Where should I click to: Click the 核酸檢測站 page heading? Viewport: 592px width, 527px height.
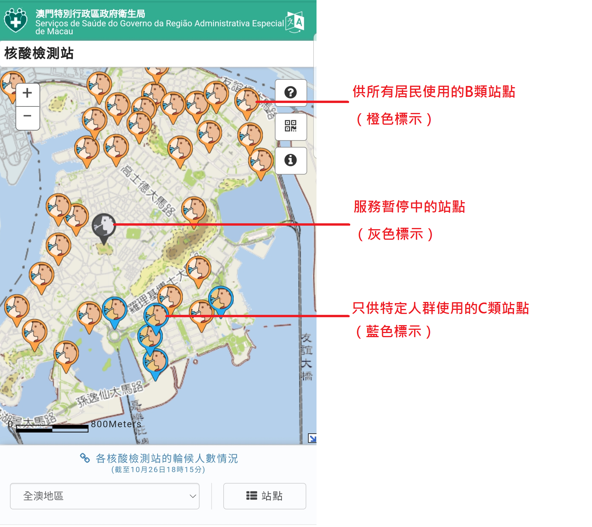tap(39, 53)
